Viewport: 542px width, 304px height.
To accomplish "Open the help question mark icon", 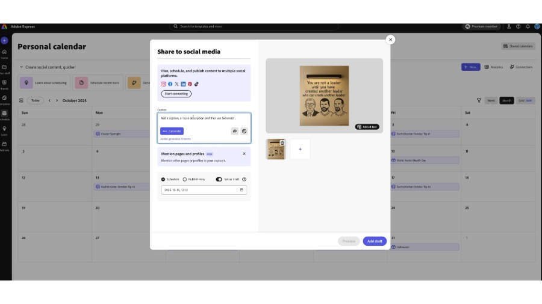I will pos(518,26).
